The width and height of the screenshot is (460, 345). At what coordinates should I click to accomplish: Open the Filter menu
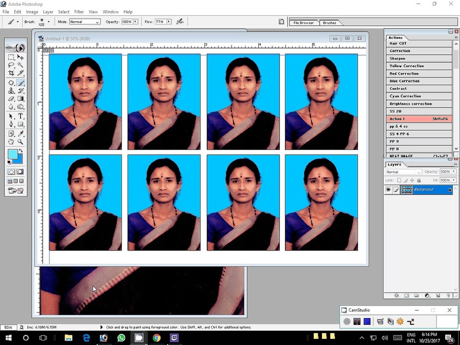pos(79,11)
